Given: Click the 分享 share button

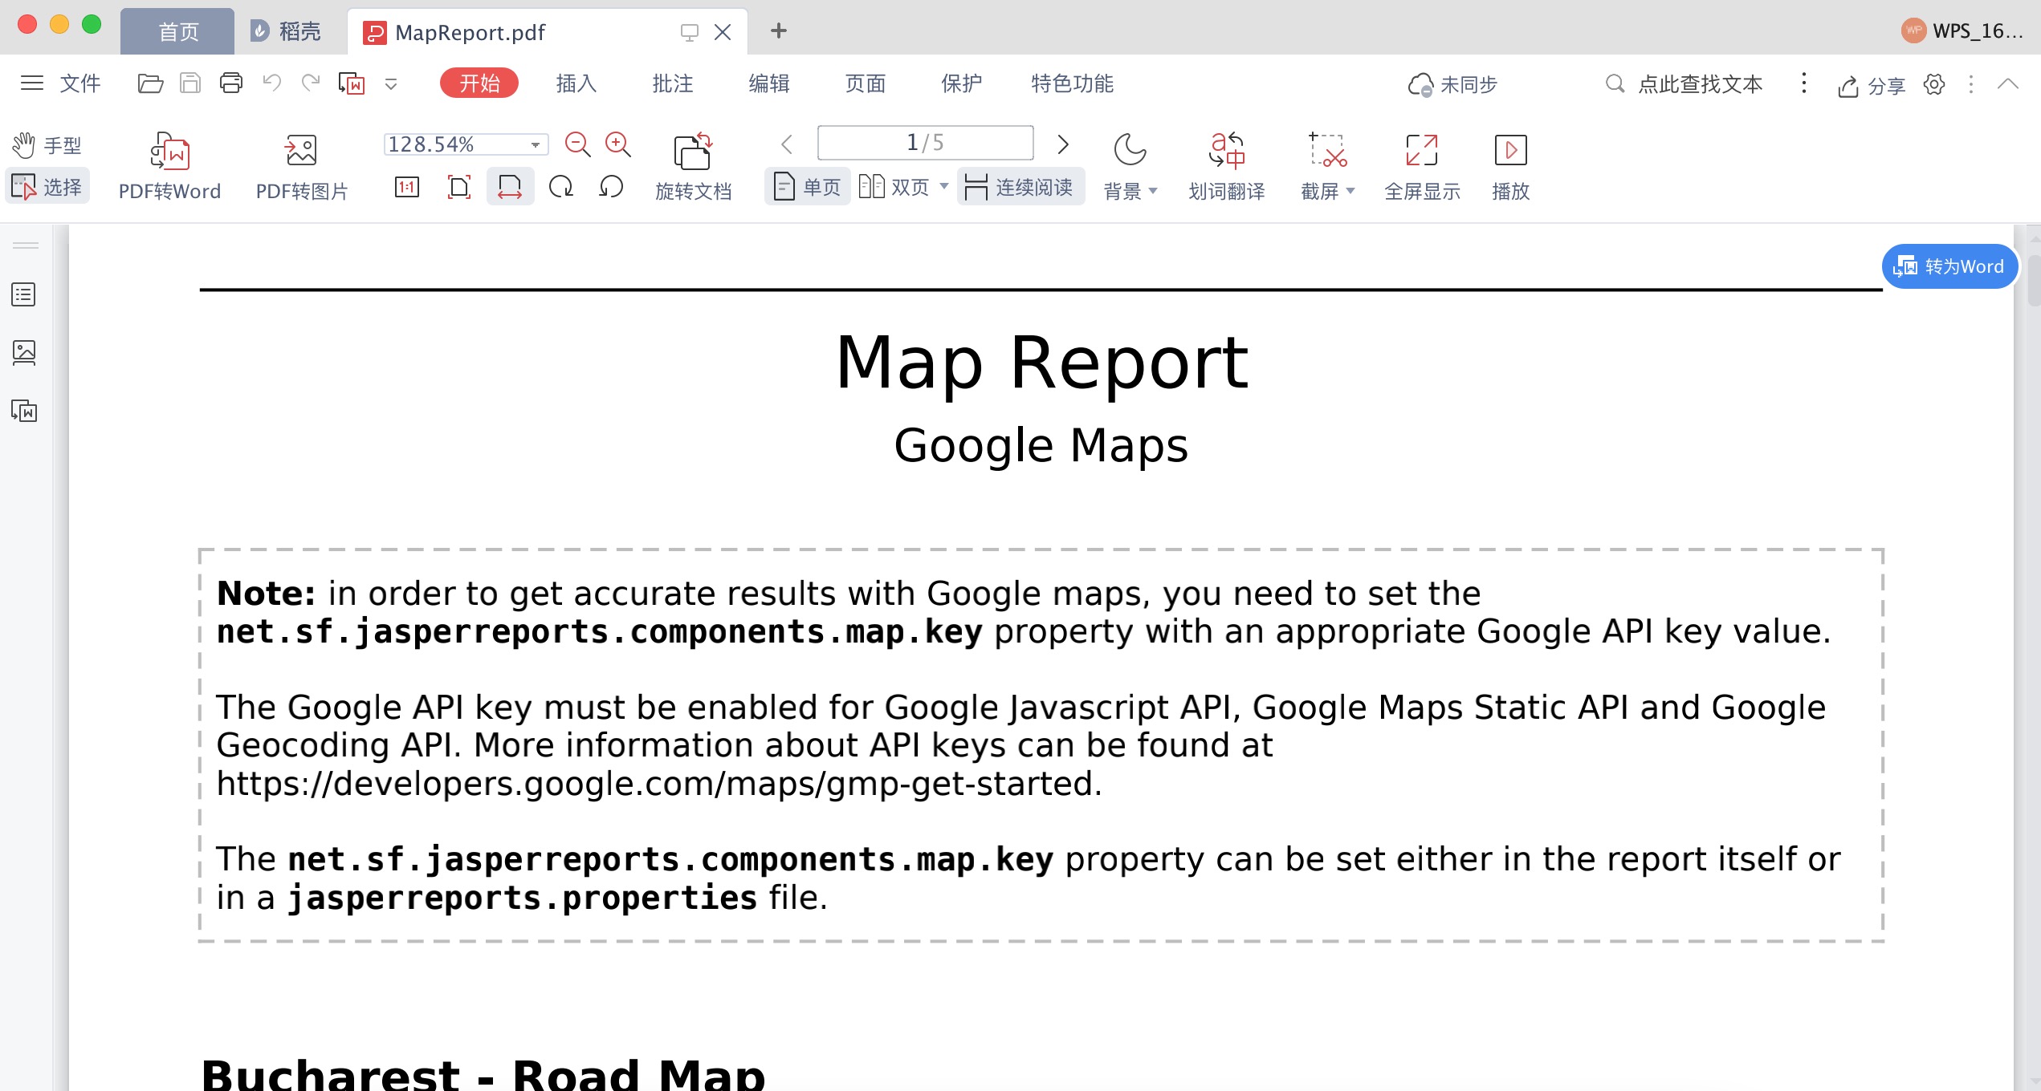Looking at the screenshot, I should coord(1871,85).
